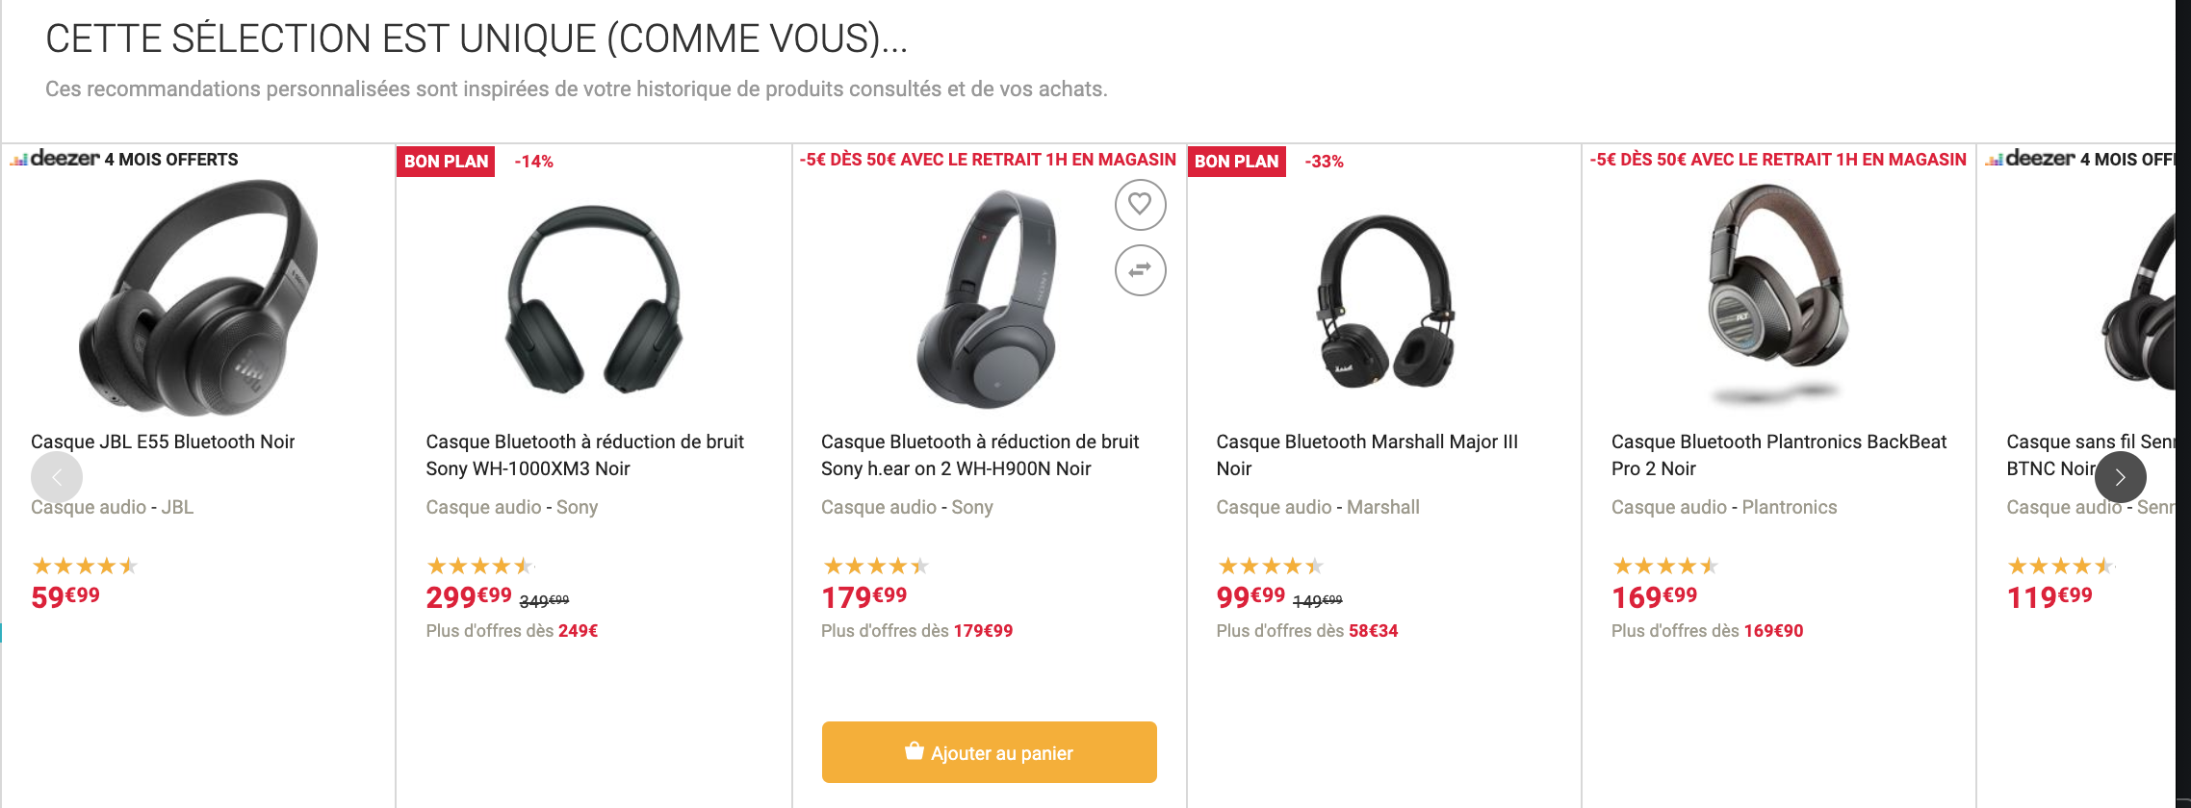
Task: Click the Plantronics brand link
Action: click(x=1788, y=507)
